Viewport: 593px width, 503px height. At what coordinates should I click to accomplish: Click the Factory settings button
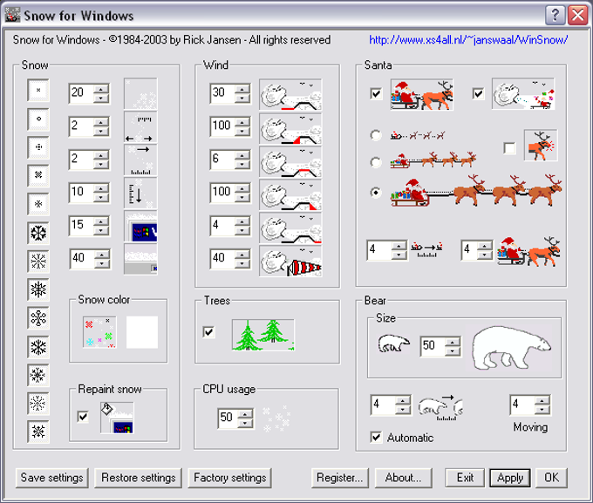click(x=230, y=478)
